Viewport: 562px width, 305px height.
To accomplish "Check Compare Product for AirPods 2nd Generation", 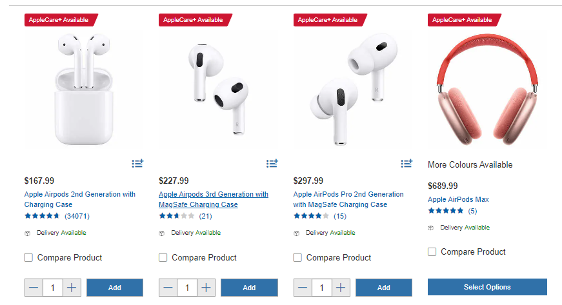I will (x=28, y=258).
